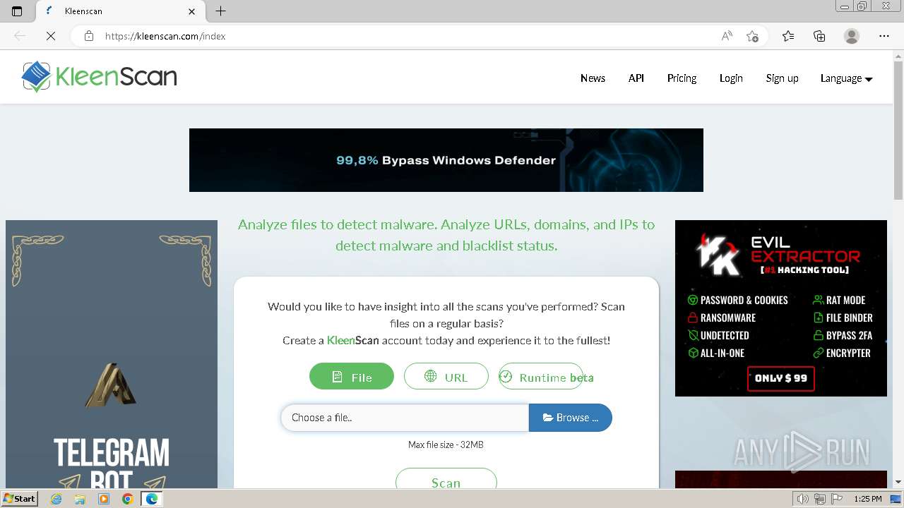Click the browser back arrow
The width and height of the screenshot is (904, 508).
pyautogui.click(x=20, y=36)
